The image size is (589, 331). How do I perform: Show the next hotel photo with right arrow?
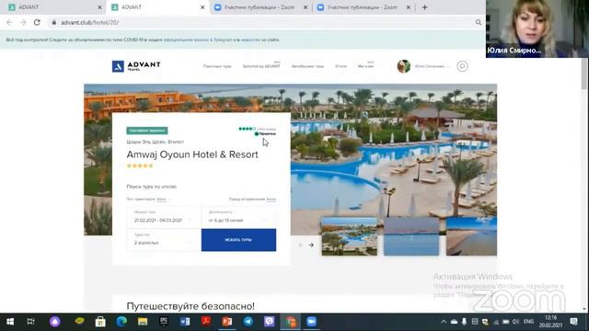(311, 245)
